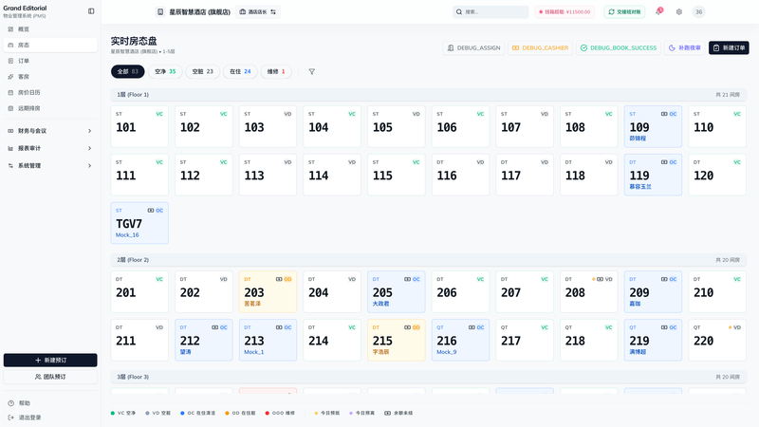
Task: Expand 财务与会议 sidebar group
Action: tap(50, 131)
